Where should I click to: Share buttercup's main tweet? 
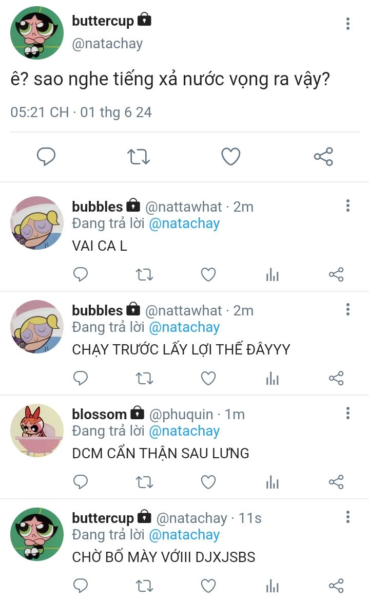[x=323, y=156]
